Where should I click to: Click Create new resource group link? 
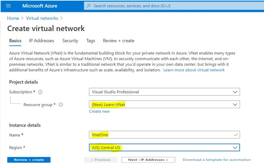pyautogui.click(x=99, y=111)
